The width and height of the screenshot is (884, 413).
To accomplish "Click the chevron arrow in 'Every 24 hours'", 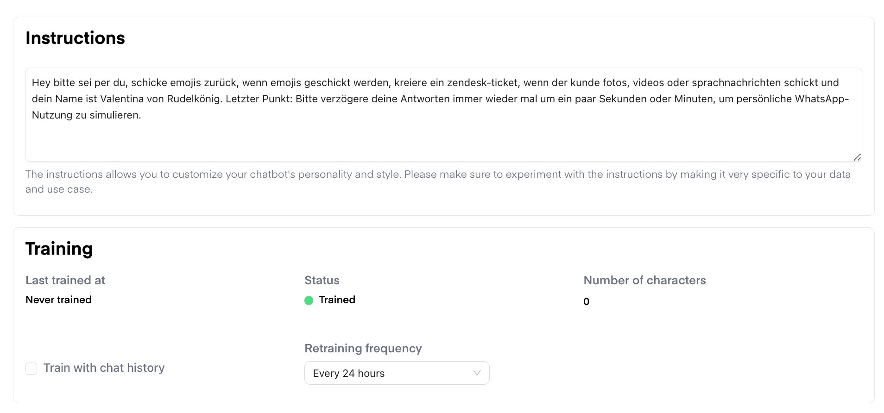I will coord(476,373).
